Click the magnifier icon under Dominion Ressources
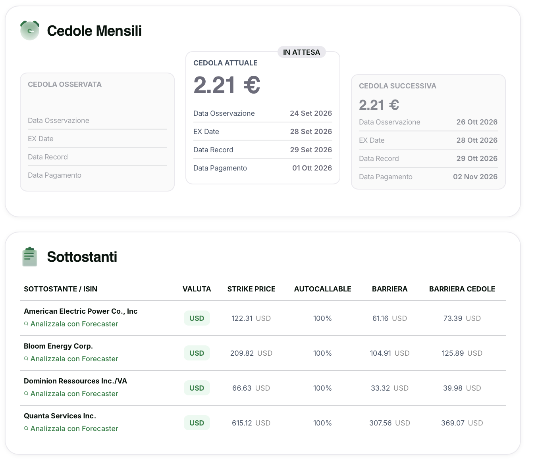The width and height of the screenshot is (536, 460). click(x=26, y=393)
